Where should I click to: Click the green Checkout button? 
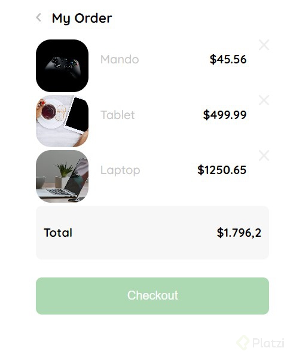[152, 296]
